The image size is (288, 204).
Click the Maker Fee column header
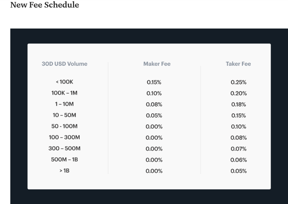157,64
